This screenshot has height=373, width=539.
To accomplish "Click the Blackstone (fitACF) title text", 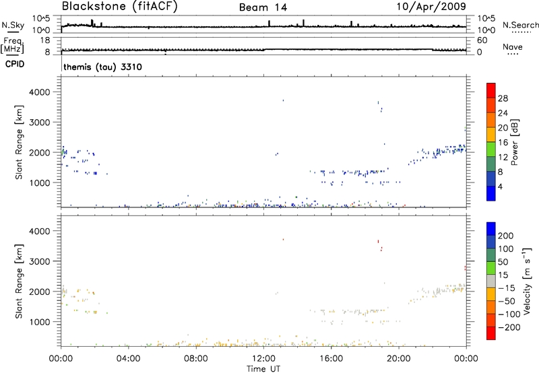I will pyautogui.click(x=120, y=6).
